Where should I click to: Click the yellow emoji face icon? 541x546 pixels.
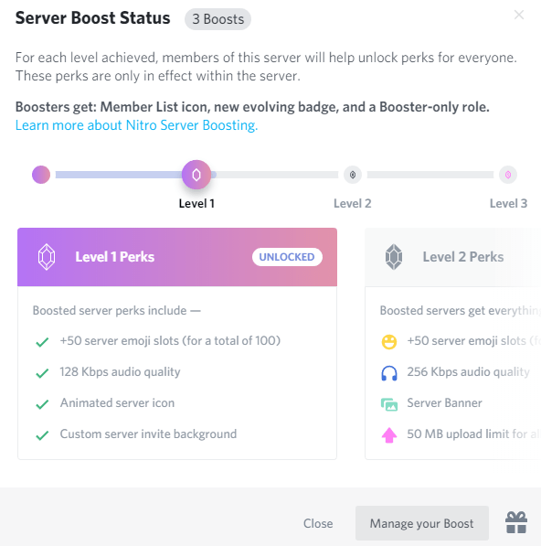click(389, 342)
